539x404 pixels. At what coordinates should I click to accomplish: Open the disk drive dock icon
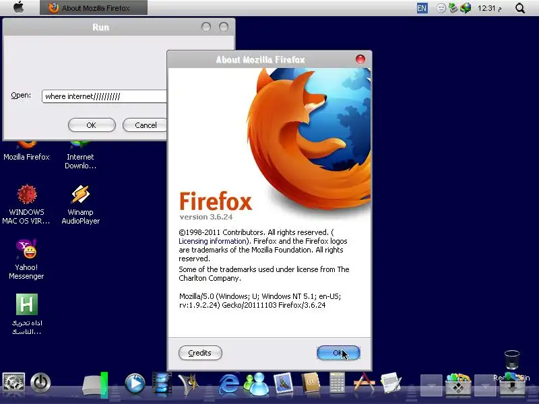coord(94,384)
